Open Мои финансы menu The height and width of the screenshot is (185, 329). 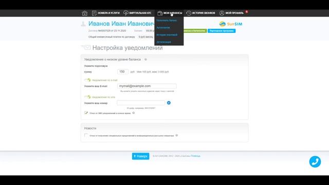click(170, 13)
